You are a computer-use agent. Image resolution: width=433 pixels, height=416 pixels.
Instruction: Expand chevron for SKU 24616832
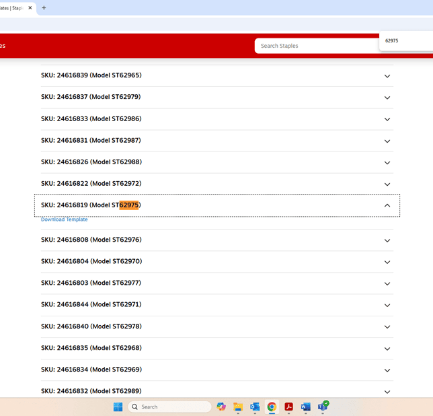point(387,392)
